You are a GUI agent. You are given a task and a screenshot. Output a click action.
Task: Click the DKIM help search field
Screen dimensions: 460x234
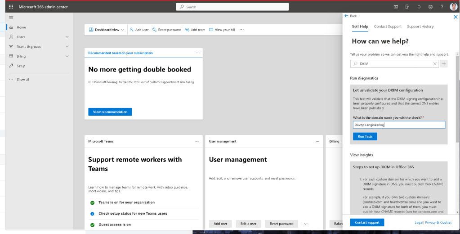pos(394,64)
